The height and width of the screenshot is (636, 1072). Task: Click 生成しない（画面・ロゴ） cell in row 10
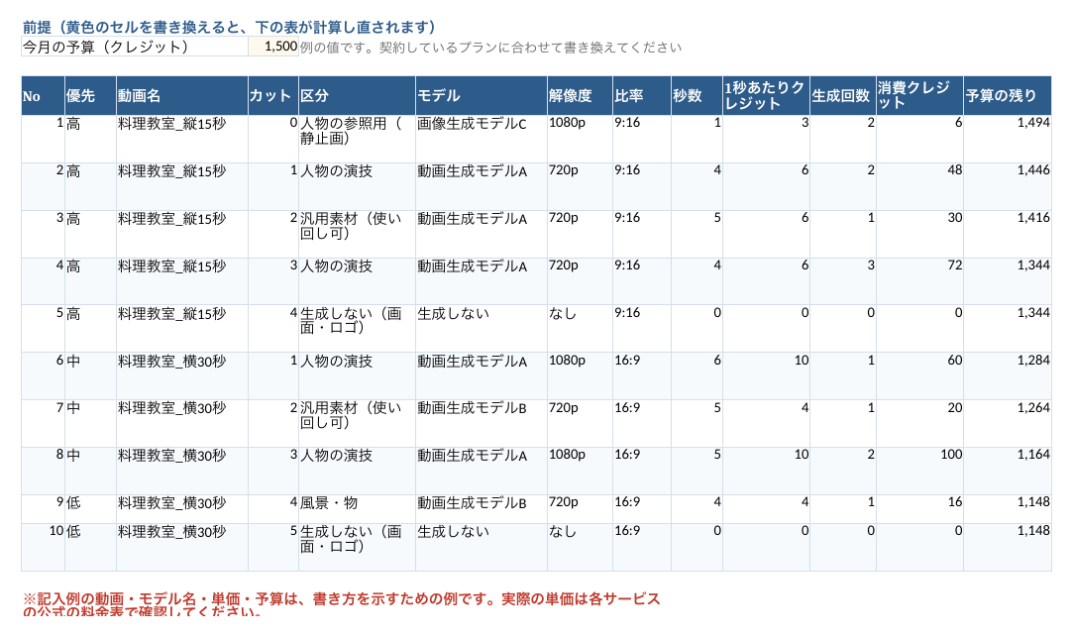coord(357,547)
